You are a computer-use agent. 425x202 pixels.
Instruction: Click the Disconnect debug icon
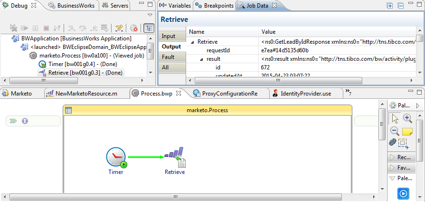(x=57, y=28)
